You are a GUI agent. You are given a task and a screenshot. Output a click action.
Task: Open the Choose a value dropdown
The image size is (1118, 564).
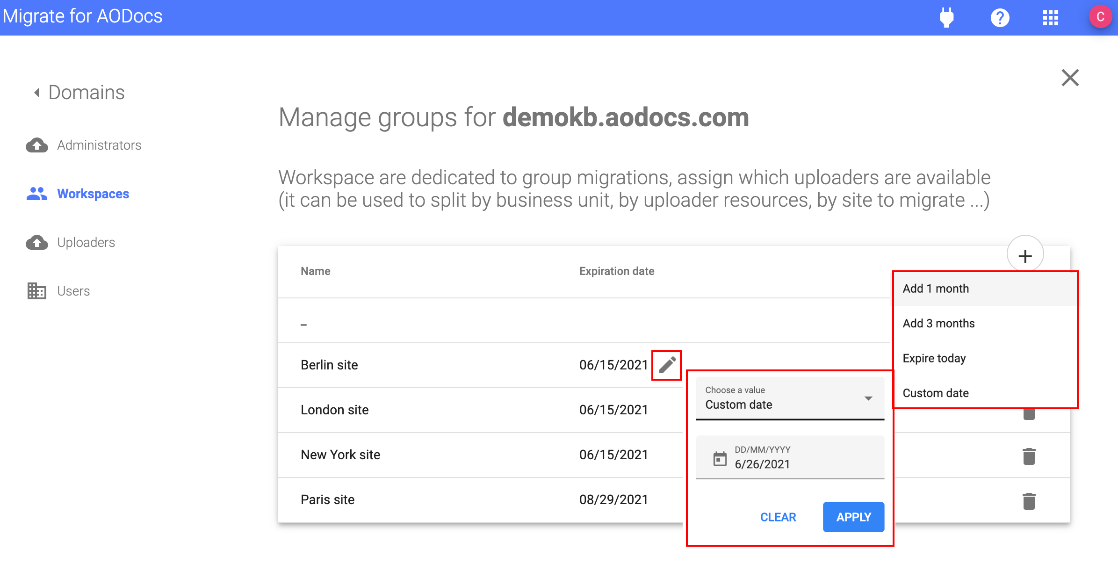click(x=790, y=398)
